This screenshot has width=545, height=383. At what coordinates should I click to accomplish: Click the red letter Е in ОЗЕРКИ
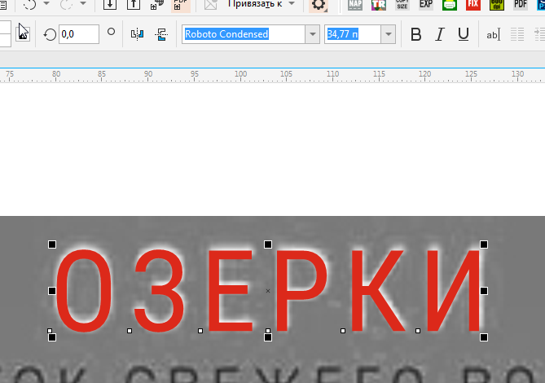[x=230, y=291]
